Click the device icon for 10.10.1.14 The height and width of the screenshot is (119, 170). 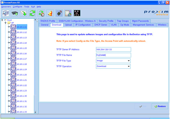click(13, 43)
